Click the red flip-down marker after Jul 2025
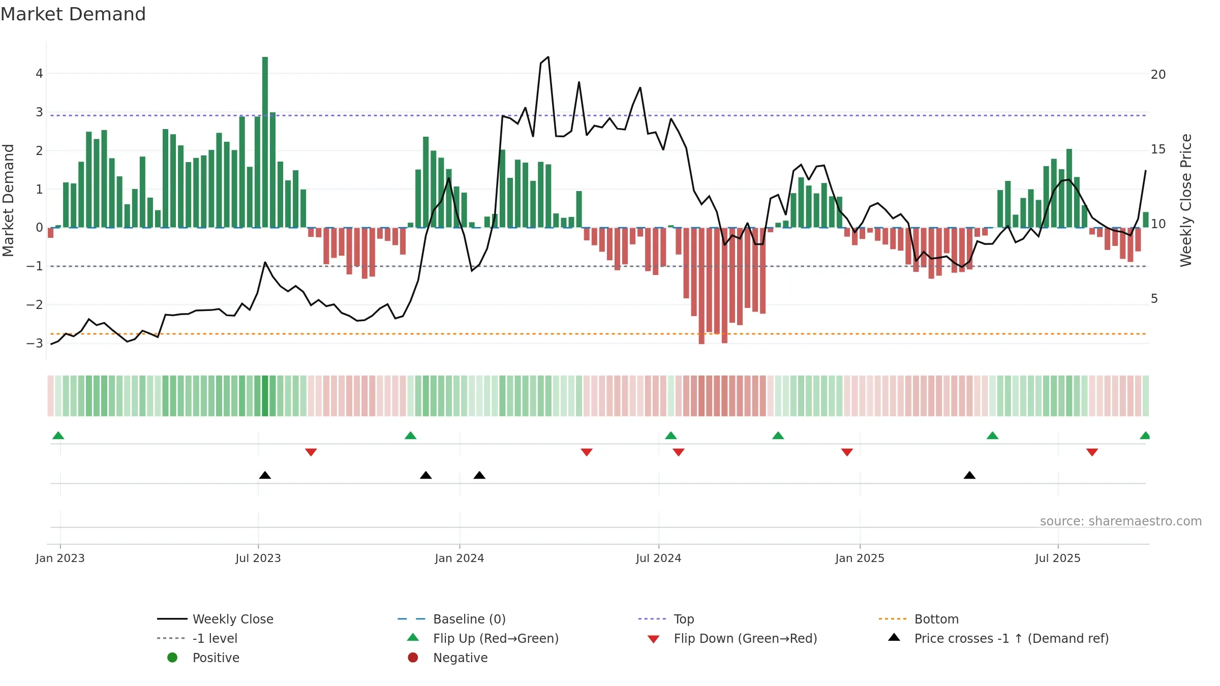1220x686 pixels. [1092, 452]
